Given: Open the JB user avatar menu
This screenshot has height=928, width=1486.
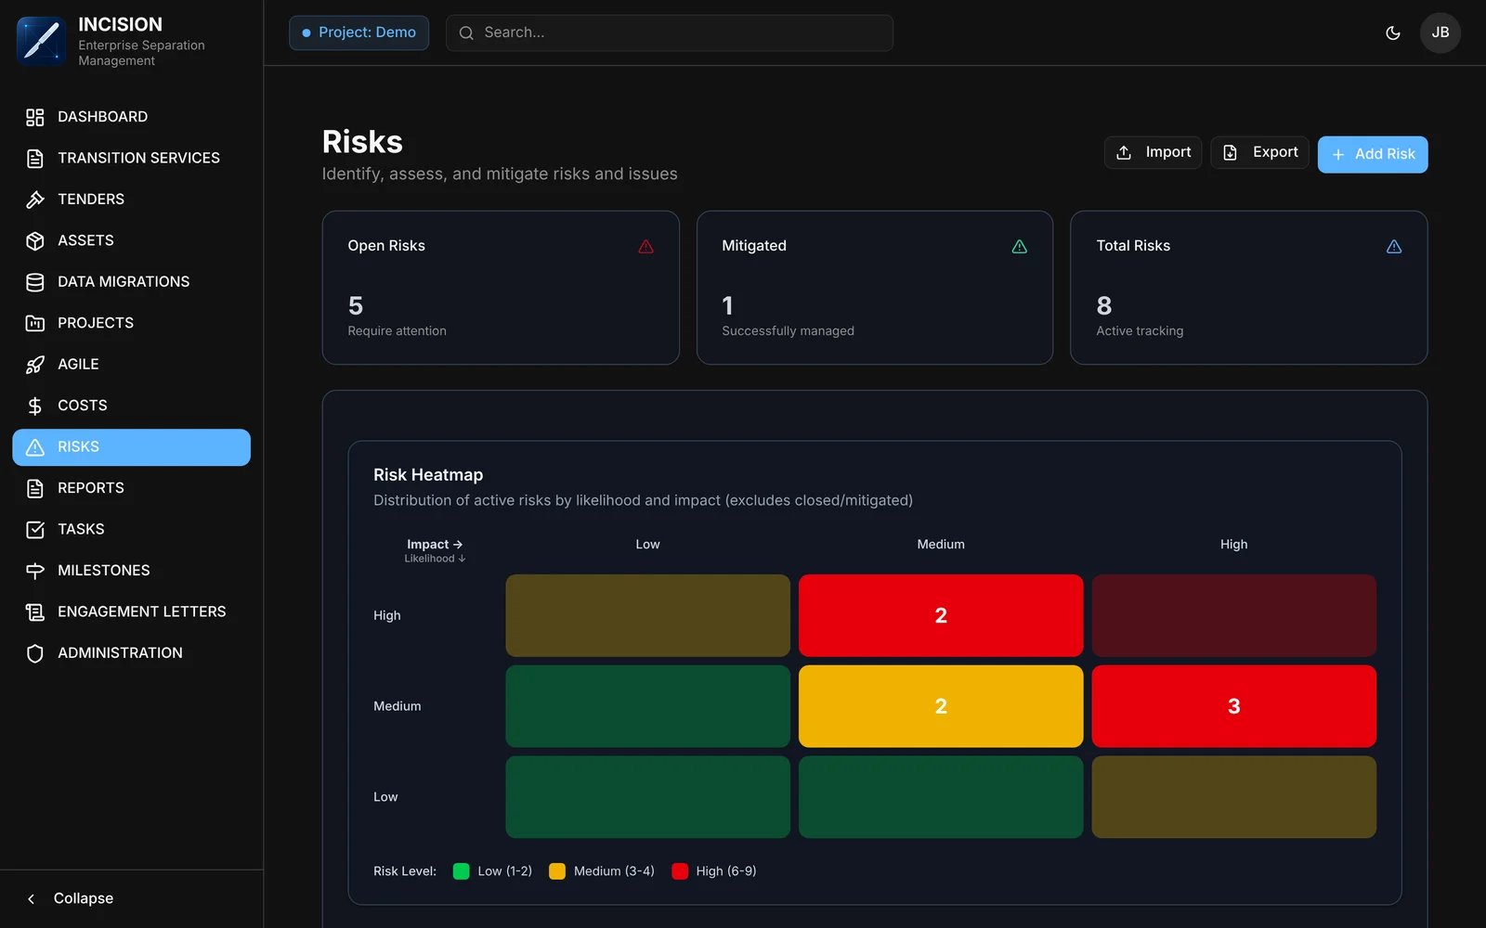Looking at the screenshot, I should 1440,32.
